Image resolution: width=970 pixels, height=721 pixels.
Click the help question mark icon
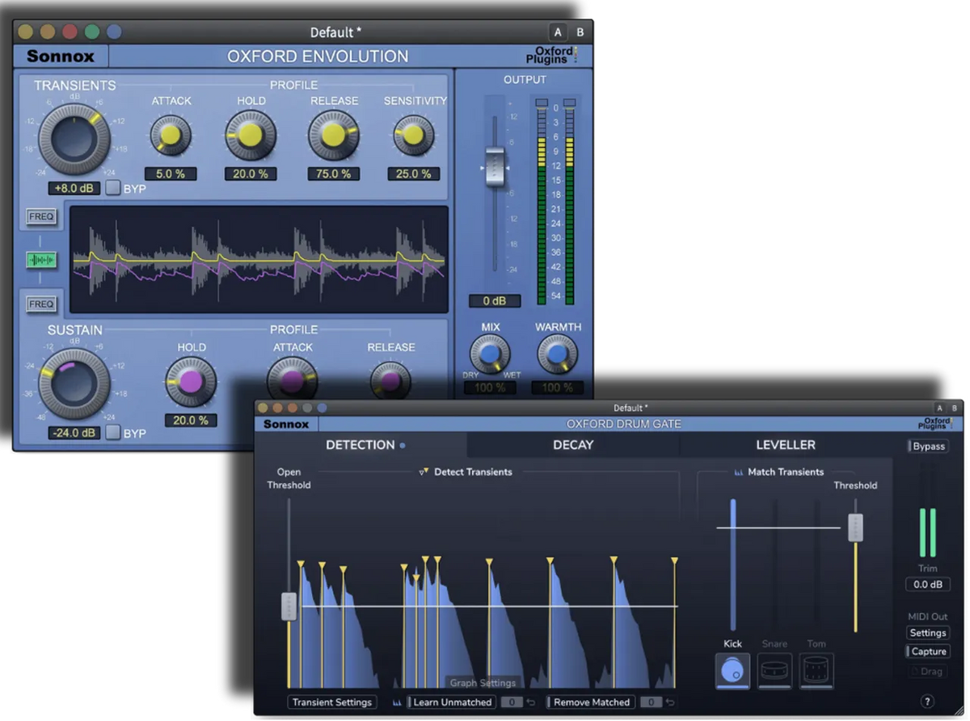tap(928, 702)
